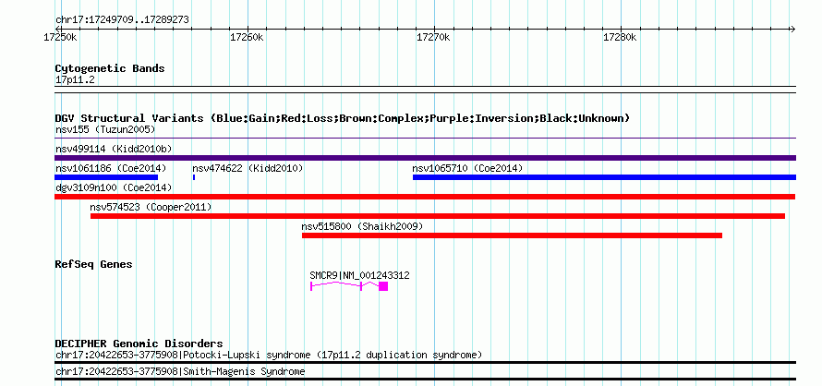Select the nsv499114 (Kidd2010b) purple inversion bar
Image resolution: width=822 pixels, height=386 pixels.
click(425, 158)
